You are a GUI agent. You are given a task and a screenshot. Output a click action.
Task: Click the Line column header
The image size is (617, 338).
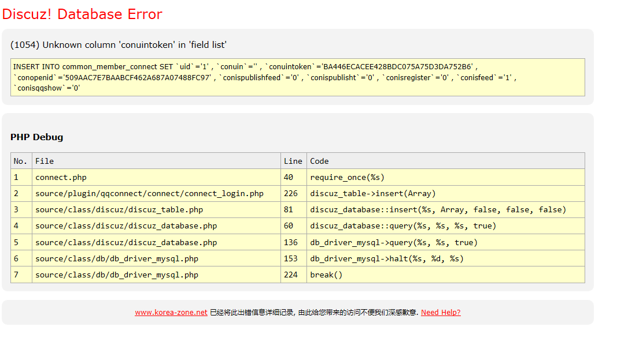point(293,161)
